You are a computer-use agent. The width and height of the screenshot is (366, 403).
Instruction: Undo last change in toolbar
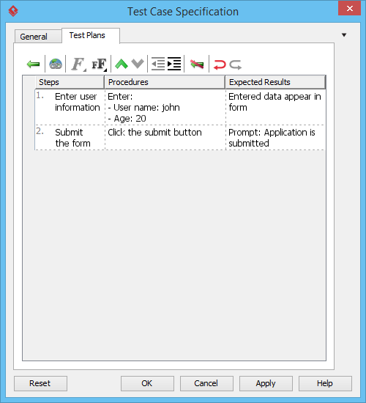tap(220, 64)
